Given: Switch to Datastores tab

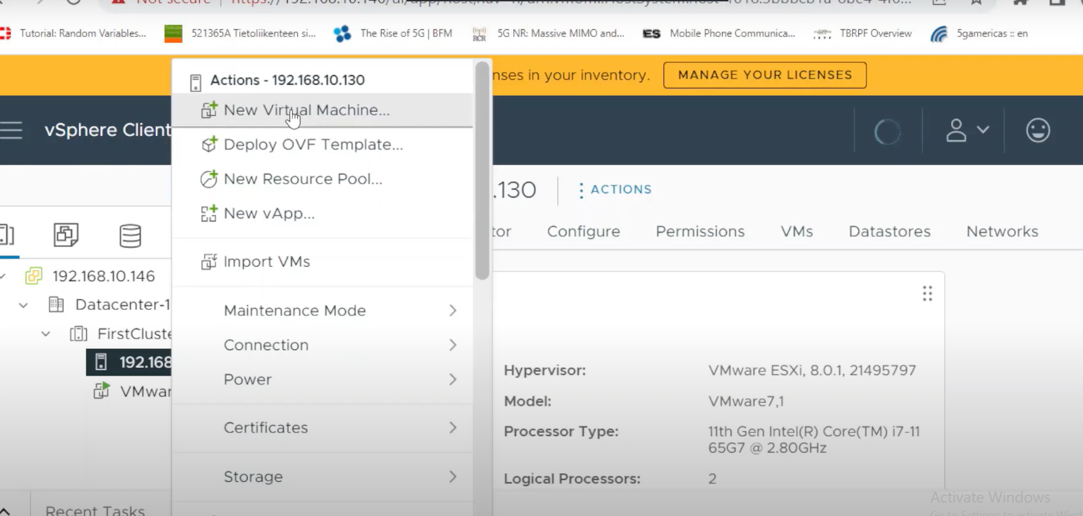Looking at the screenshot, I should coord(889,232).
